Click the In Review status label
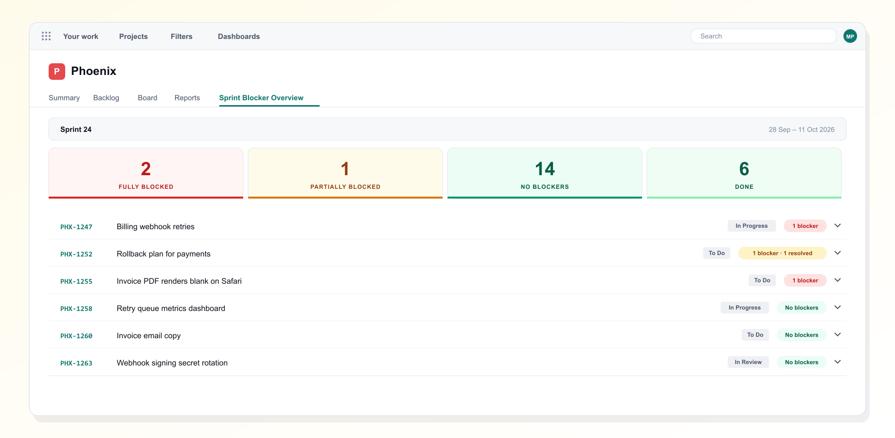 tap(748, 362)
